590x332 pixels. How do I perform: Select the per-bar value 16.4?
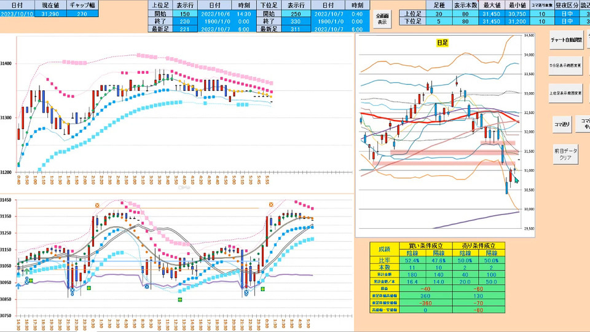412,282
